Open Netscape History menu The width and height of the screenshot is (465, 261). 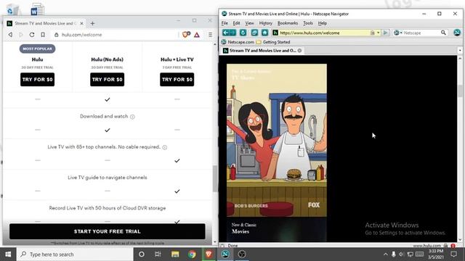coord(265,23)
